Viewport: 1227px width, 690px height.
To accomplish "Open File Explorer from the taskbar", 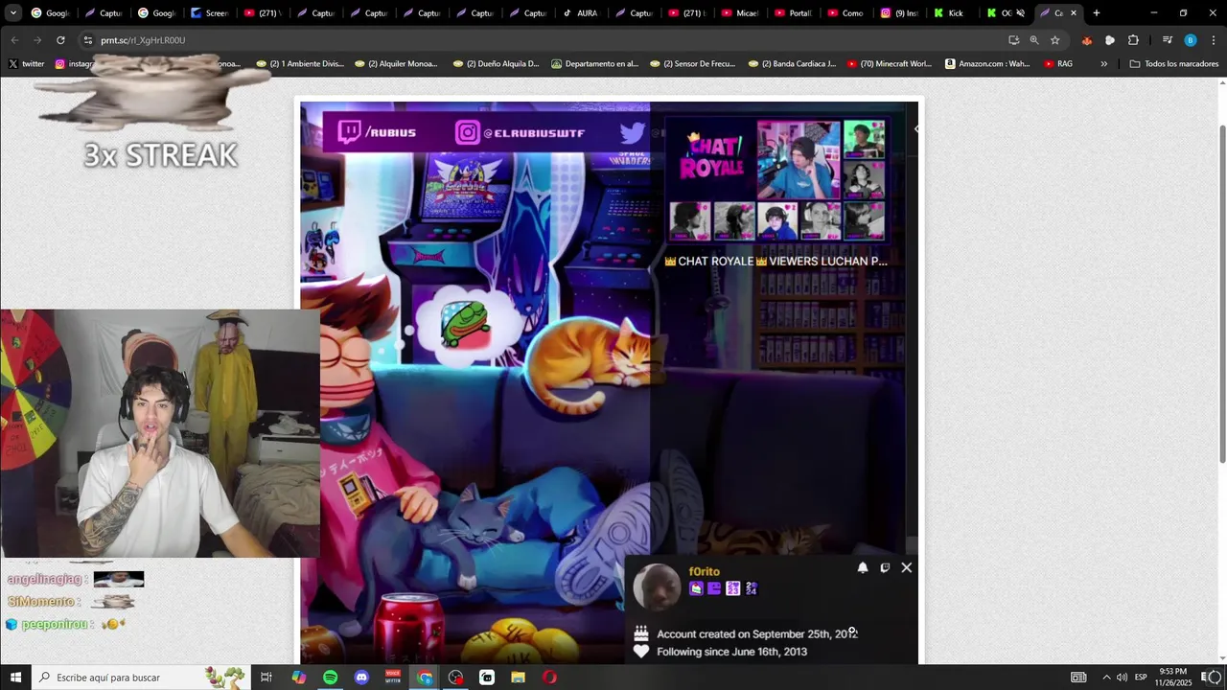I will [519, 678].
